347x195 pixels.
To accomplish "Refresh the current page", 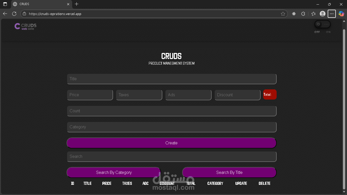I will click(14, 14).
